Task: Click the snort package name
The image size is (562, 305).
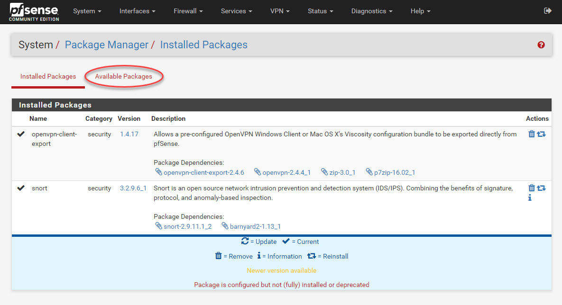Action: coord(39,188)
